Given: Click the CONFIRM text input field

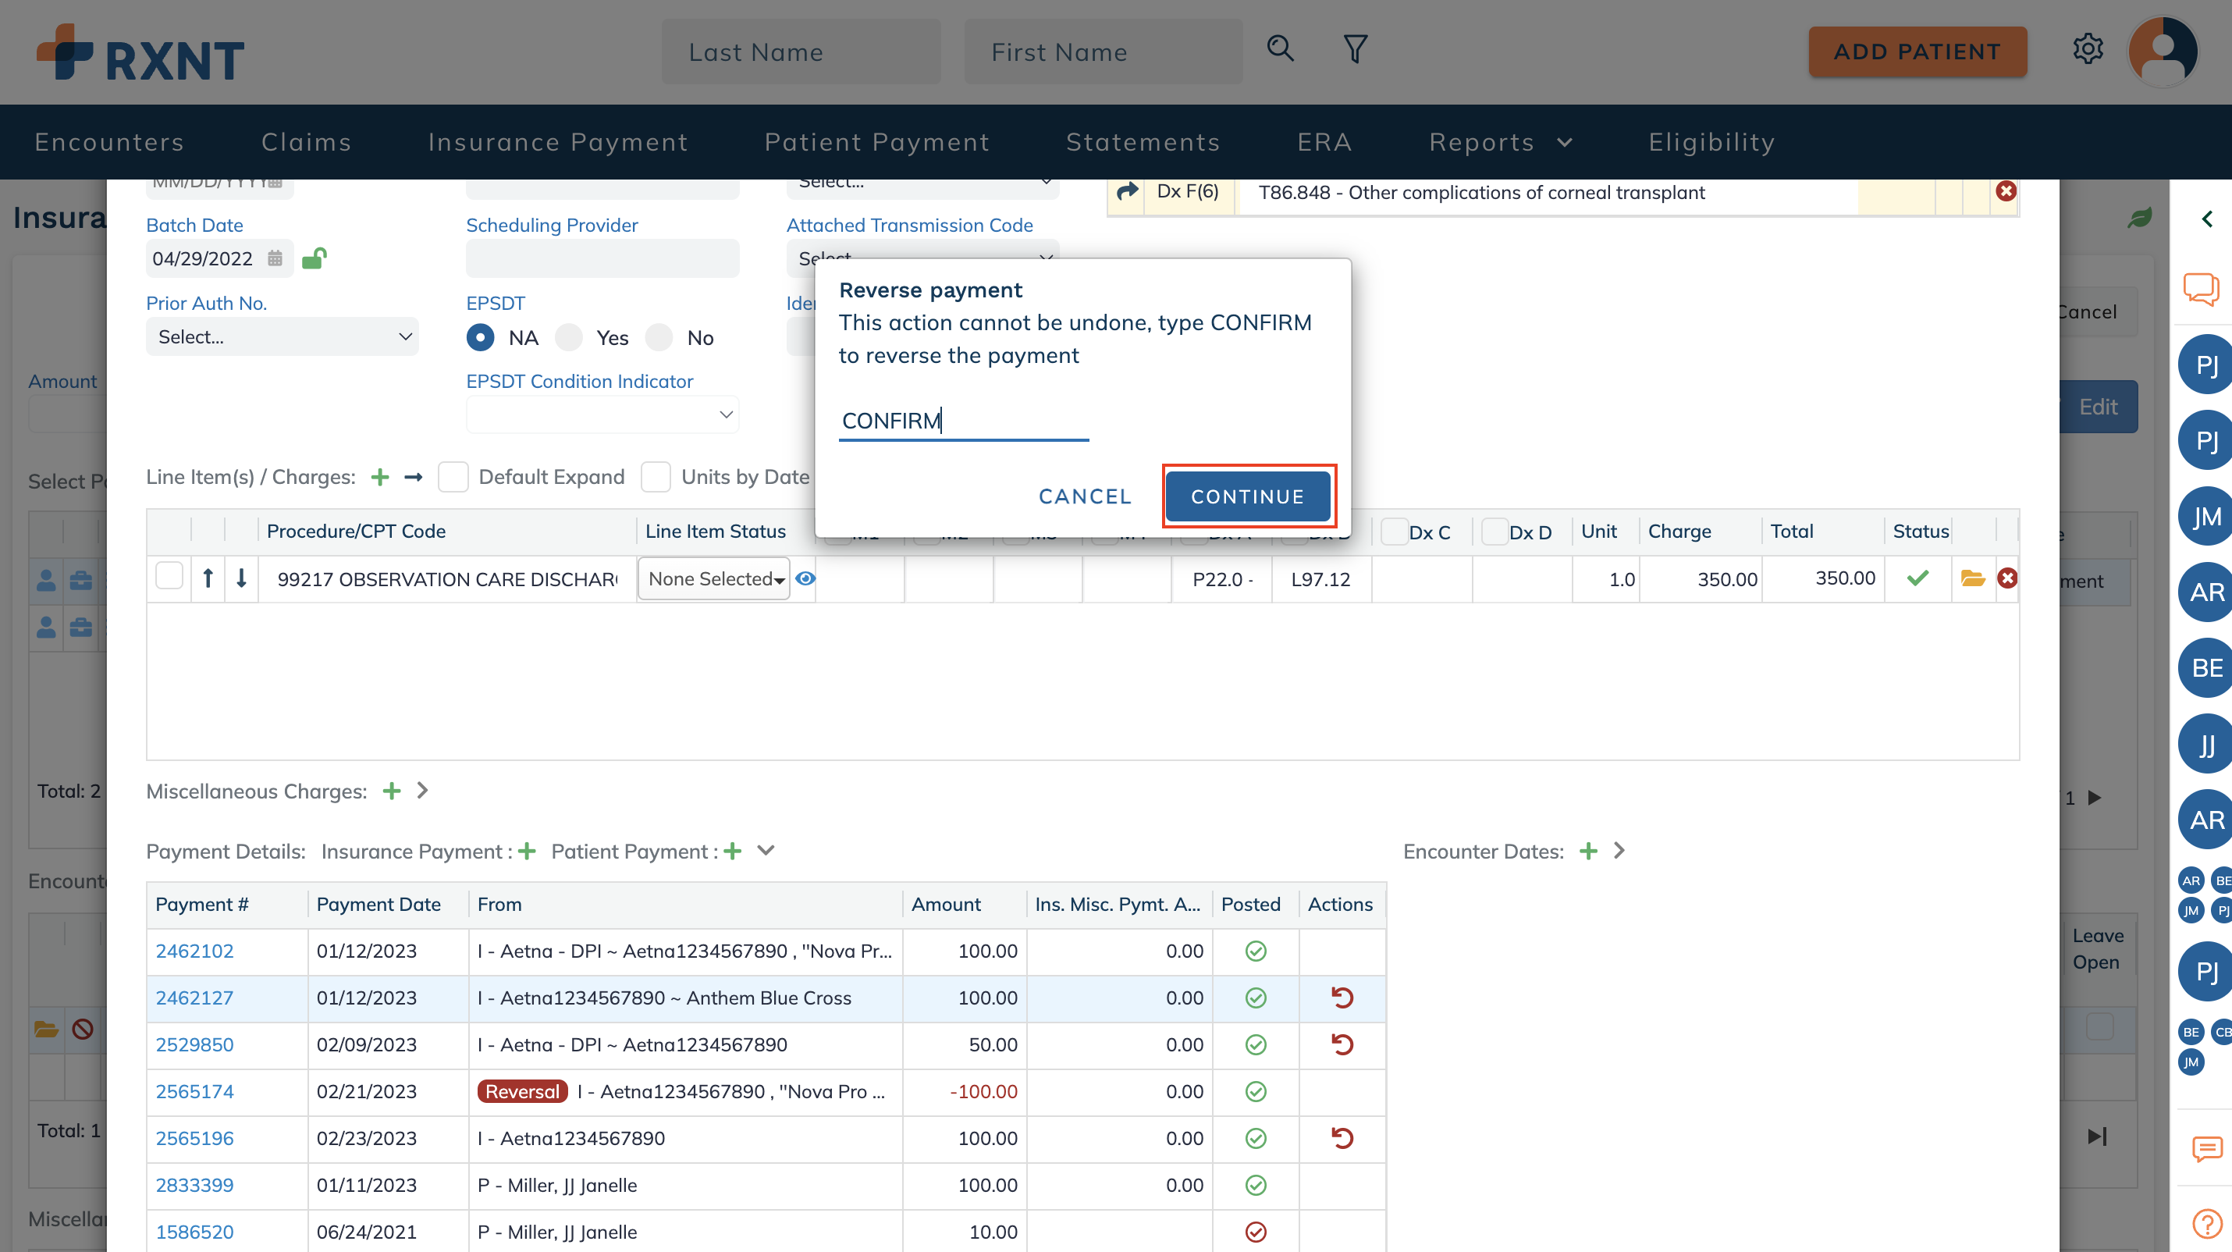Looking at the screenshot, I should tap(964, 421).
